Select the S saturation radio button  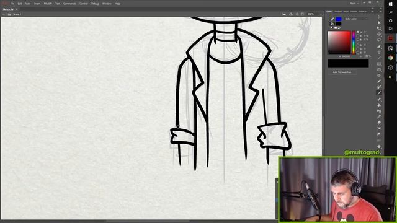pyautogui.click(x=358, y=36)
